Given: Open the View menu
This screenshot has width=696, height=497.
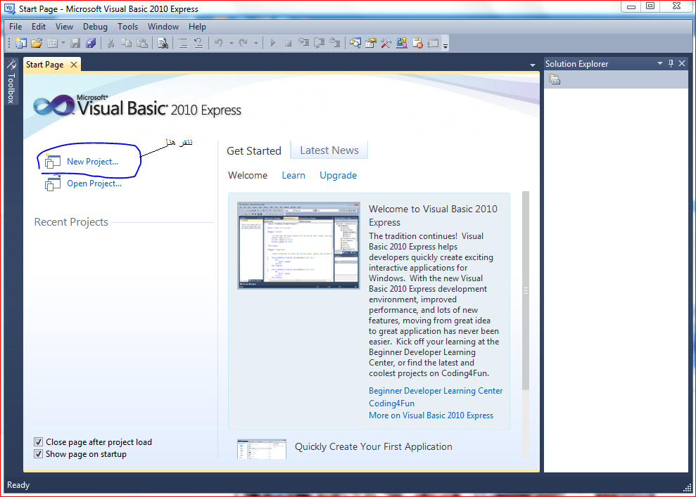Looking at the screenshot, I should click(x=64, y=27).
